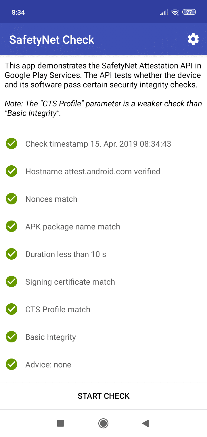The image size is (207, 437).
Task: Tap the check icon beside CTS Profile match
Action: click(11, 309)
